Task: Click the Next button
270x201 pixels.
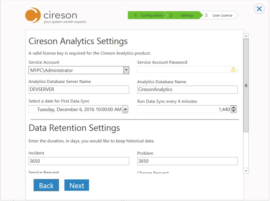Action: [x=77, y=185]
